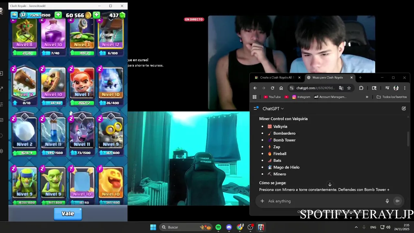Open the ChatGPT model dropdown
414x233 pixels.
point(273,109)
